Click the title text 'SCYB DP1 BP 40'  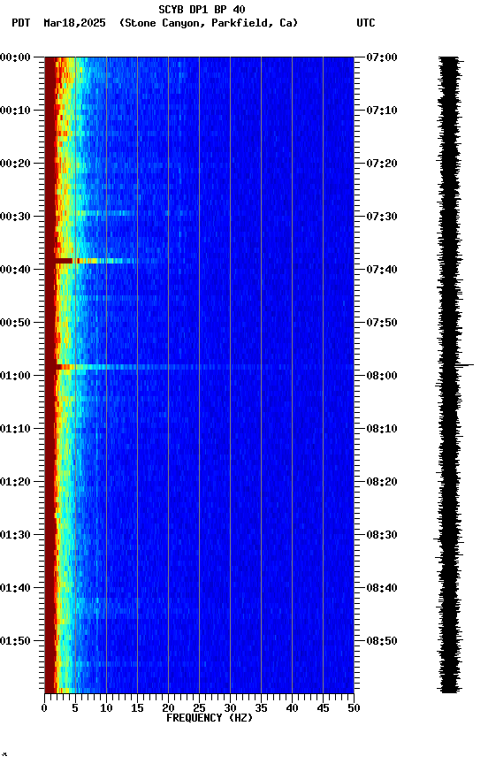point(202,9)
